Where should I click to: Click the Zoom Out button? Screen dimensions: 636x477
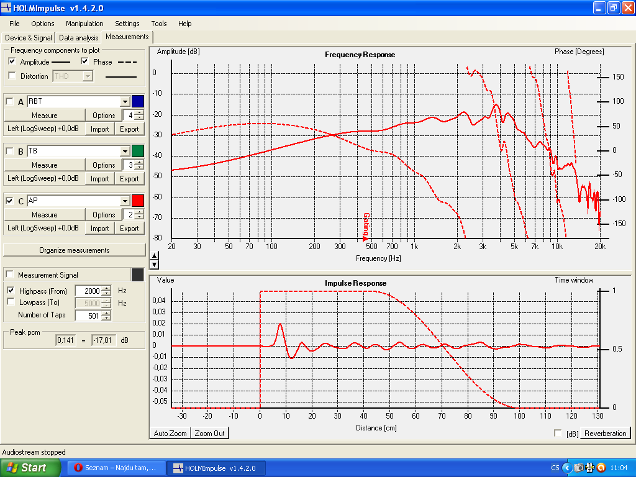[209, 433]
